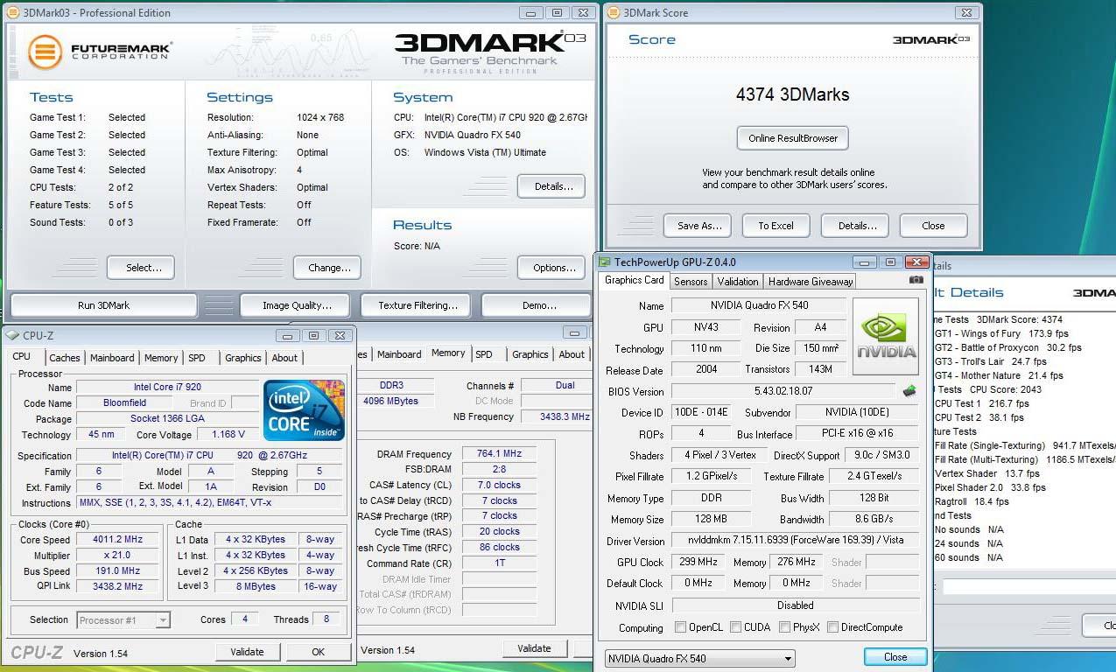
Task: Click the Texture Filtering button
Action: click(418, 305)
